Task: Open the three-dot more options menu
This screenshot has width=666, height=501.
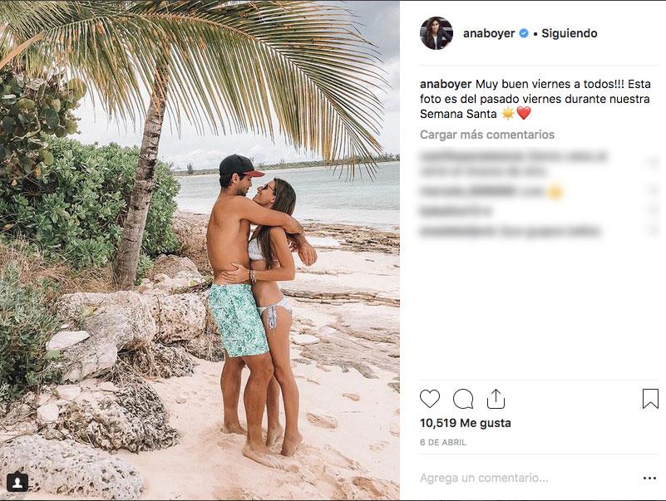Action: coord(649,478)
